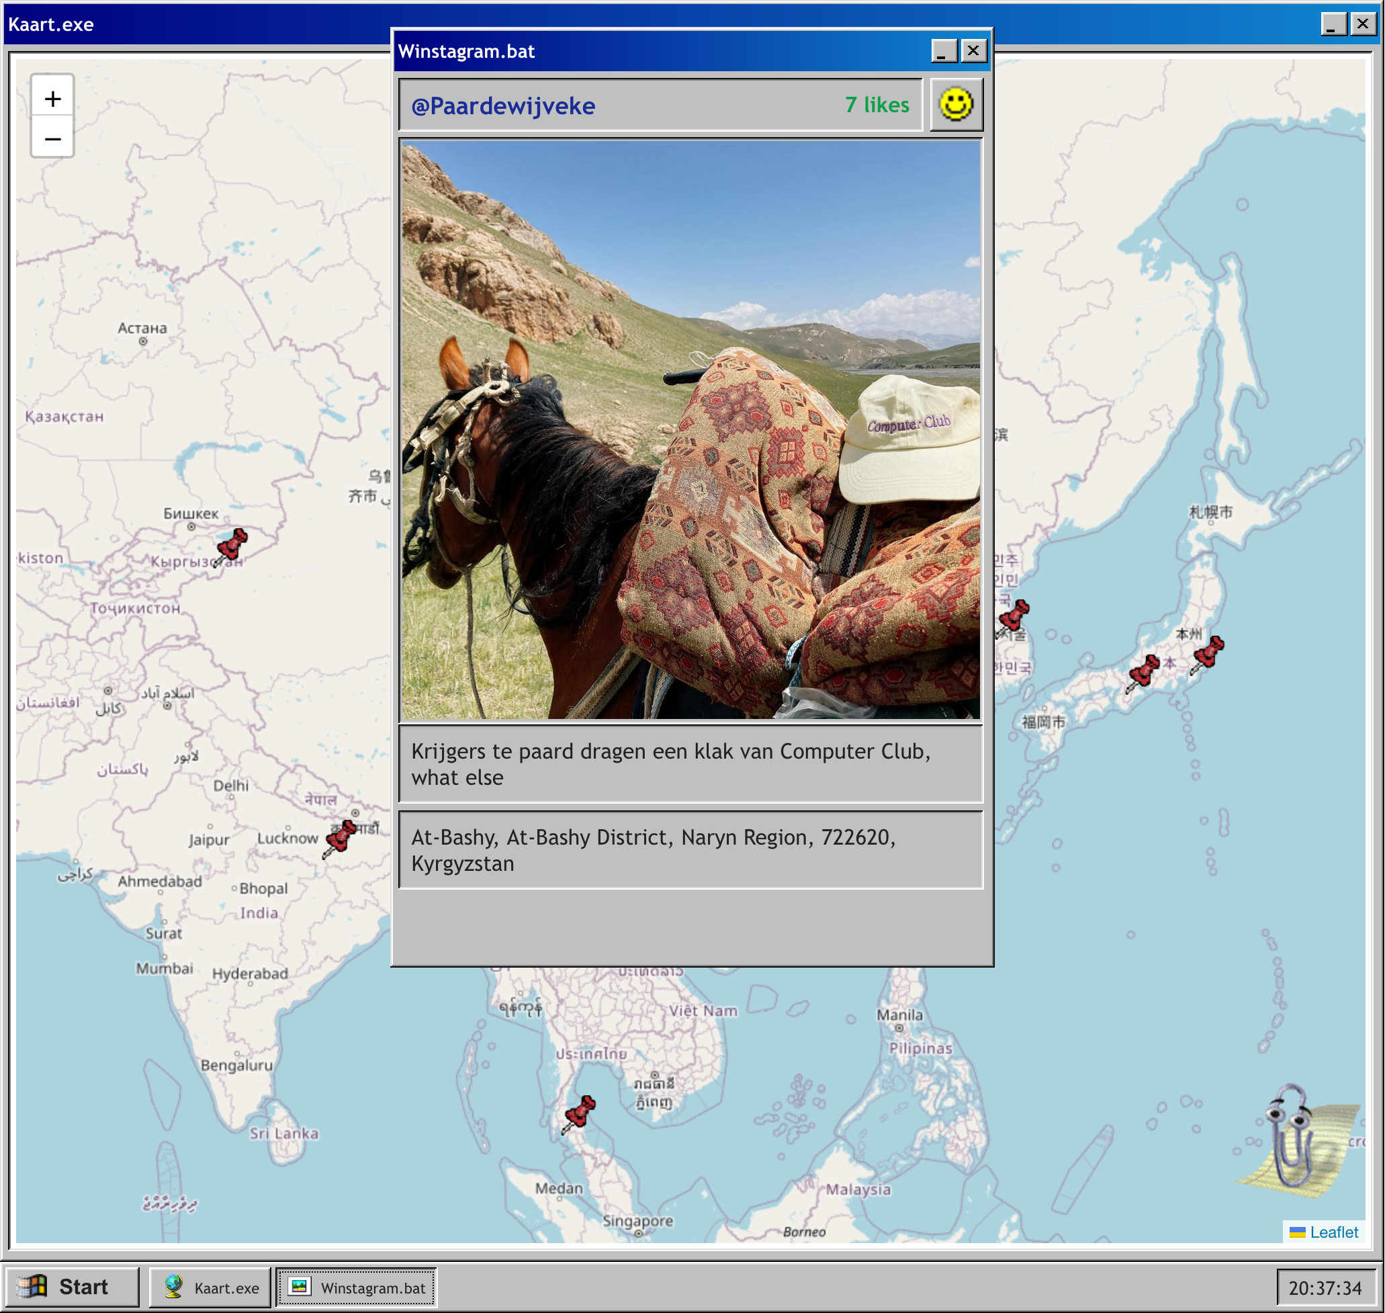Click the taskbar clock

pyautogui.click(x=1325, y=1288)
